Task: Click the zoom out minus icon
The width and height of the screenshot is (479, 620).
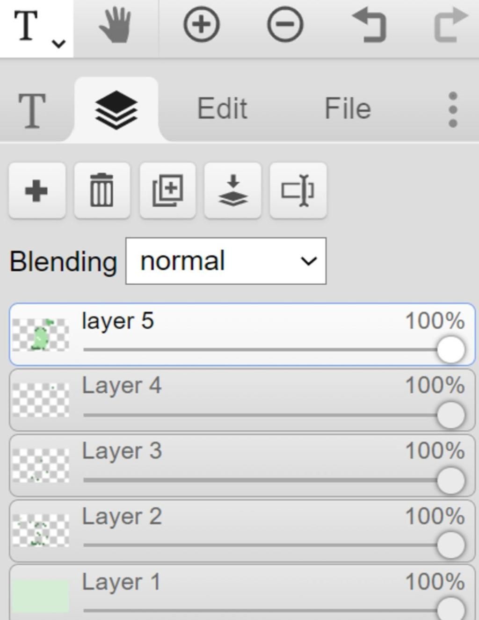Action: pyautogui.click(x=285, y=24)
